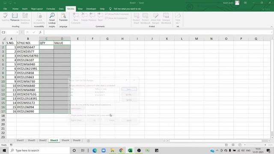
Task: Adjust the zoom slider in status bar
Action: [x=255, y=145]
